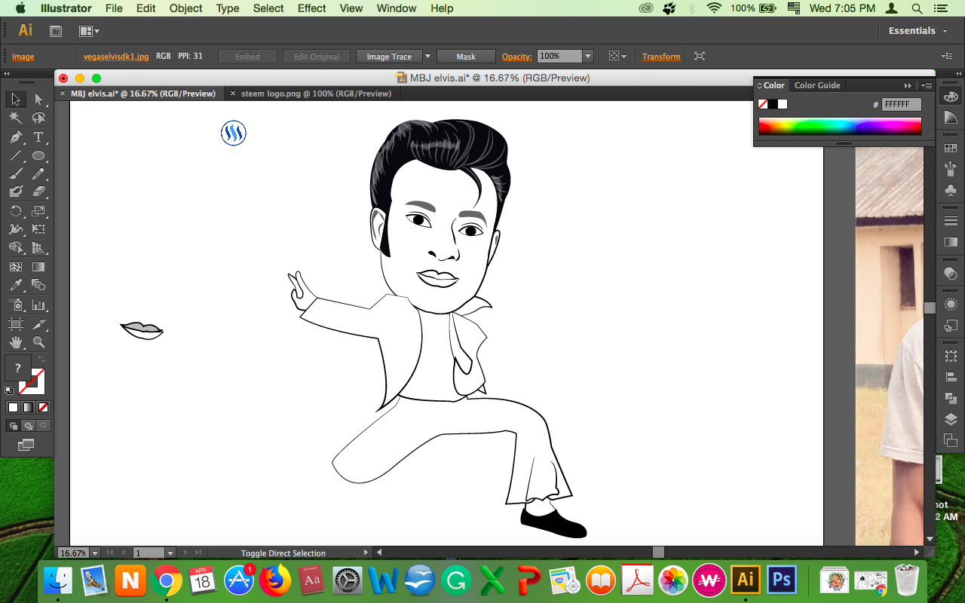Select the Zoom magnifier tool
This screenshot has width=965, height=603.
[38, 343]
